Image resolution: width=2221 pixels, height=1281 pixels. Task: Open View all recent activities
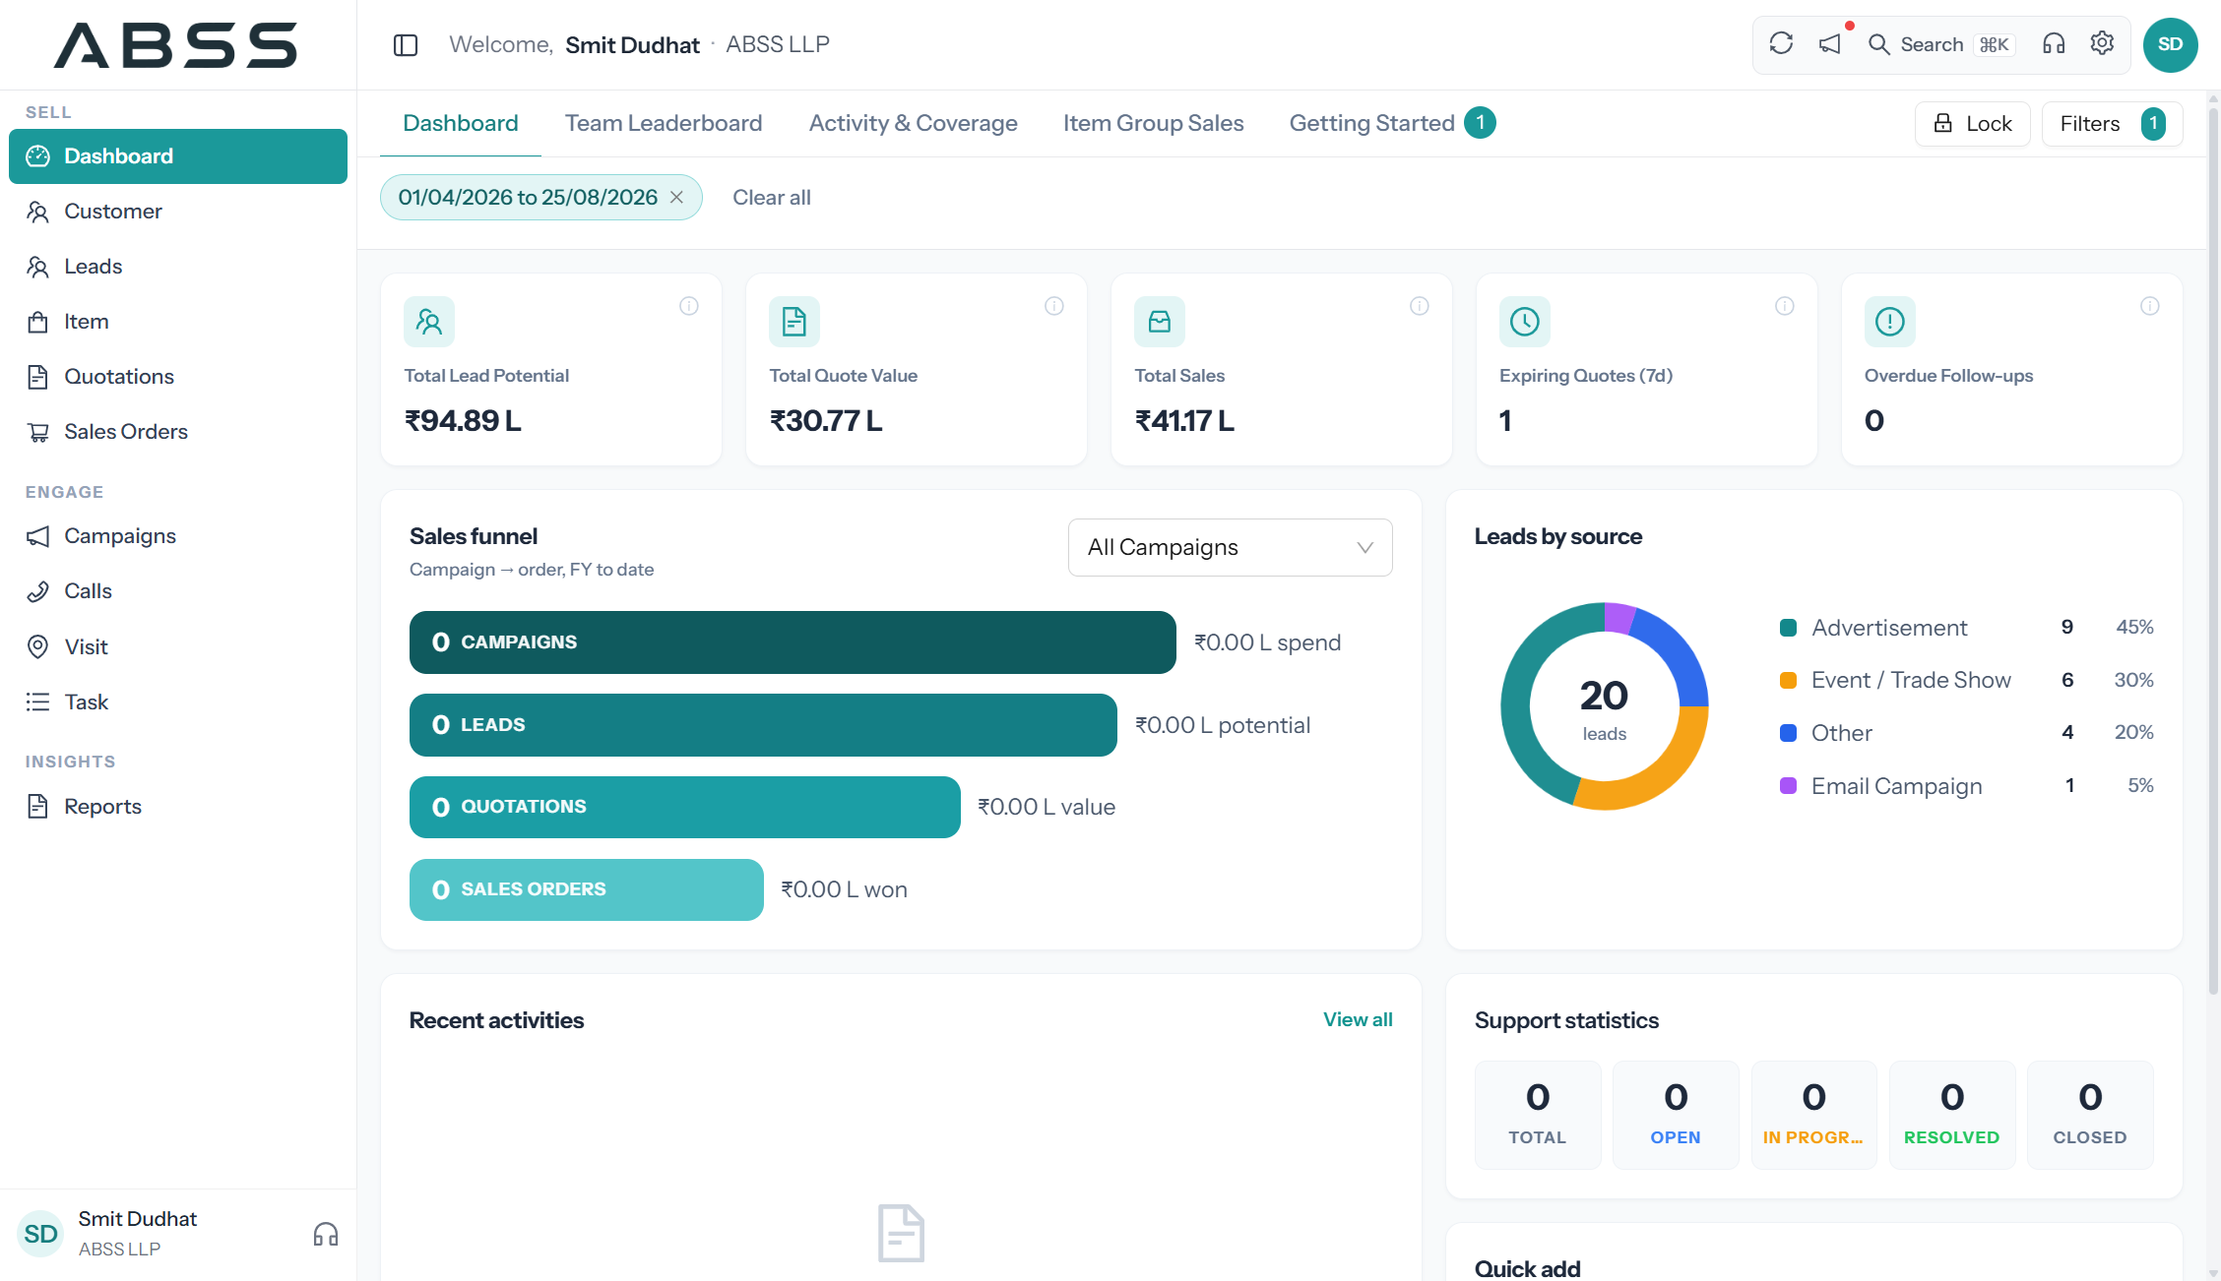coord(1358,1020)
